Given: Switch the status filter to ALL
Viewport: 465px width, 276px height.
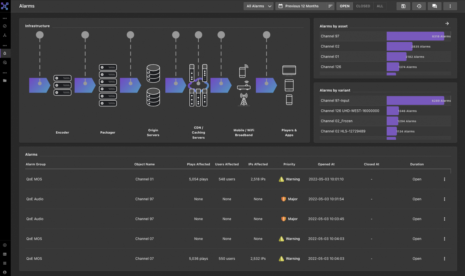Looking at the screenshot, I should point(380,6).
